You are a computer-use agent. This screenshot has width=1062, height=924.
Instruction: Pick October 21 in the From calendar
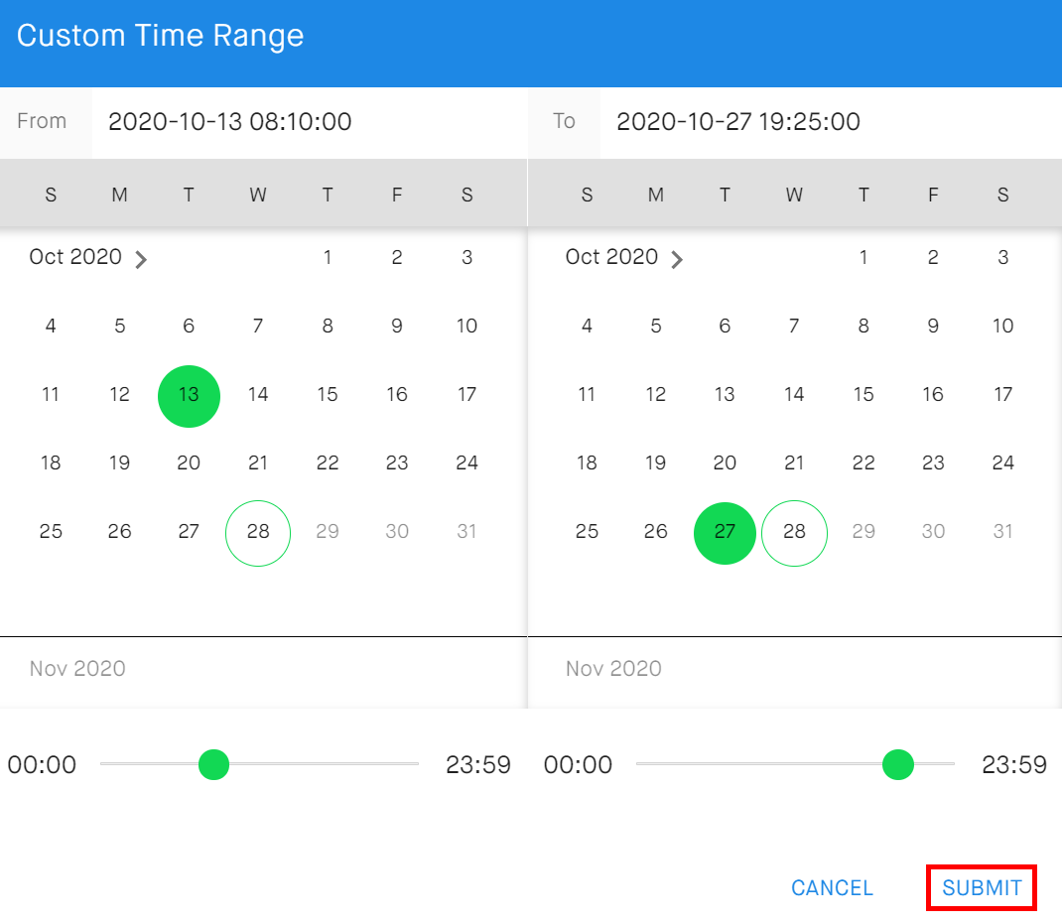pyautogui.click(x=258, y=462)
